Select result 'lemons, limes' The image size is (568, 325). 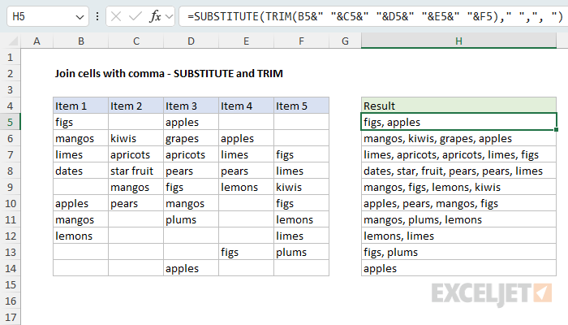click(x=458, y=236)
